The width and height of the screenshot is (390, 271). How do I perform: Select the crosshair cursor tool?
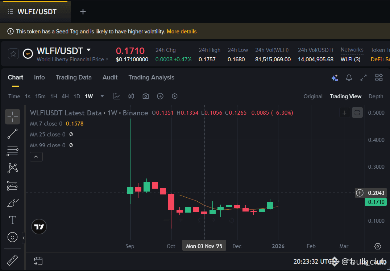pyautogui.click(x=12, y=117)
